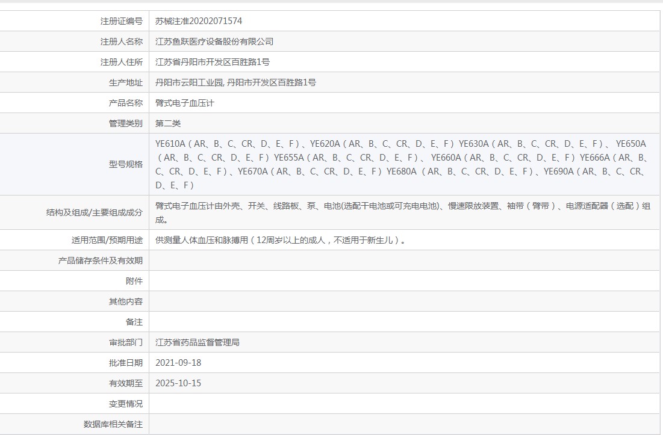The image size is (663, 435).
Task: Click the 型号规格 label
Action: (126, 164)
